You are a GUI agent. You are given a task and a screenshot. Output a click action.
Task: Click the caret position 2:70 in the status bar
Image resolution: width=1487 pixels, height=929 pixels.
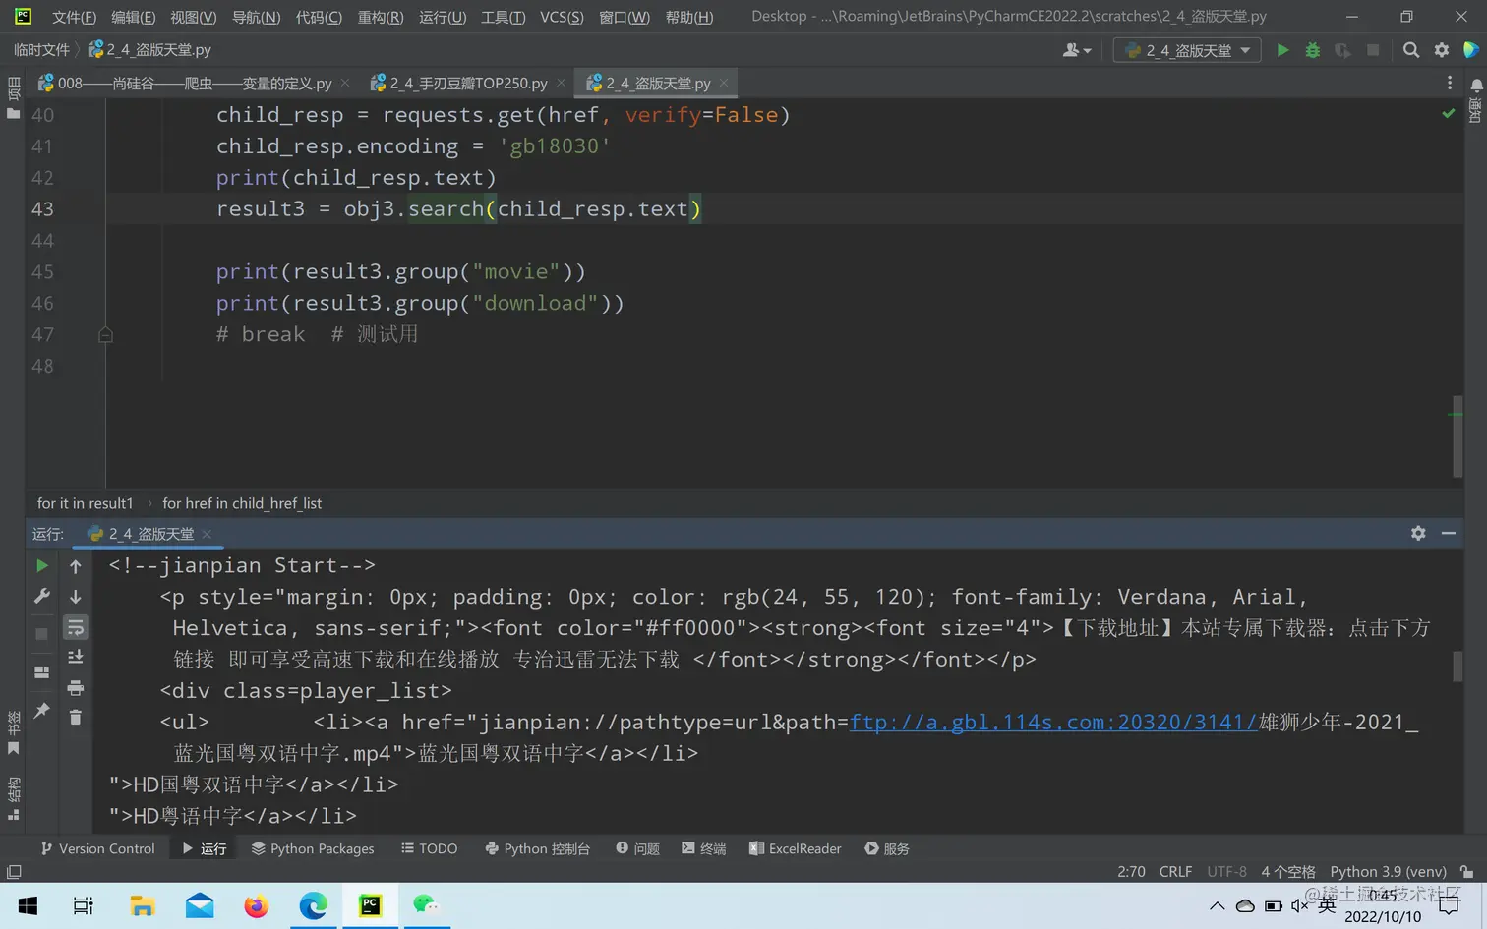(x=1131, y=872)
